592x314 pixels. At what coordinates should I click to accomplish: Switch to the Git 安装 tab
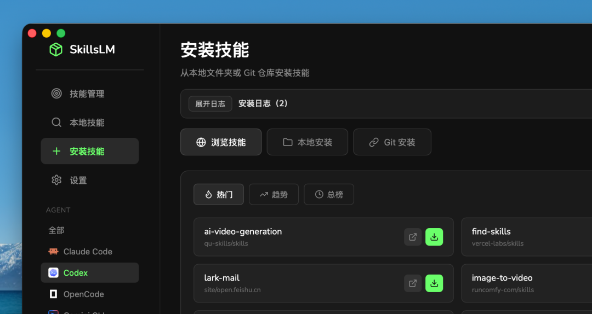392,142
